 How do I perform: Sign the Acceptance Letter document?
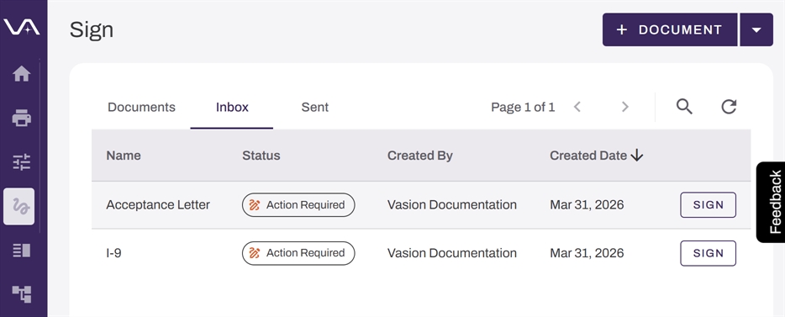(708, 205)
